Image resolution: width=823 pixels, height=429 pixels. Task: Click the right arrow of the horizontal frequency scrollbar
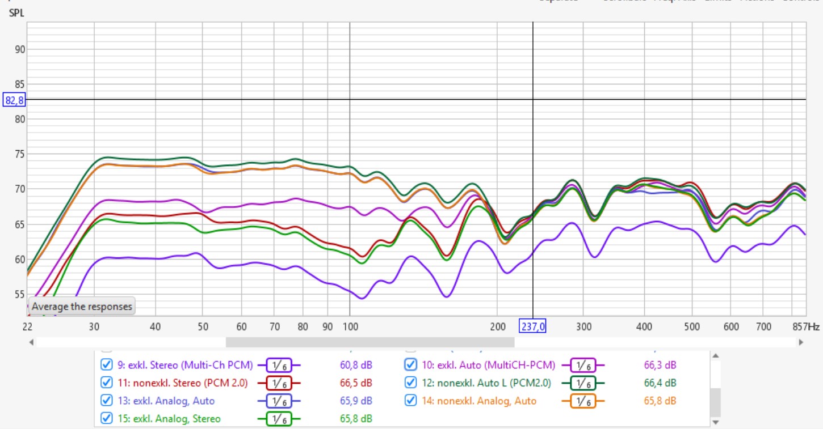801,342
